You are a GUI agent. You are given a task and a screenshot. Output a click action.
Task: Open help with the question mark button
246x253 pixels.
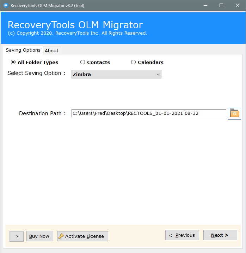[x=17, y=236]
